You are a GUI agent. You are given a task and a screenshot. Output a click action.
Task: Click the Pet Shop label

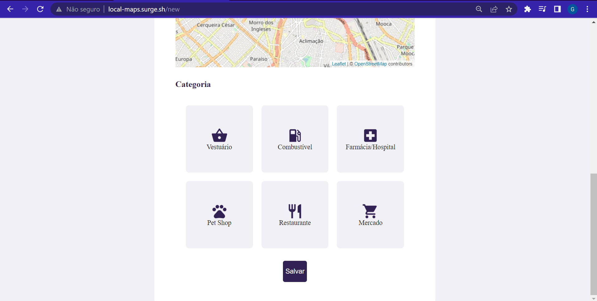(219, 223)
